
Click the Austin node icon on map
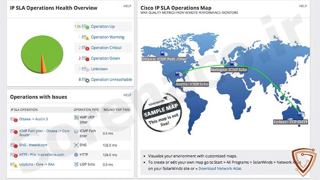pos(179,74)
